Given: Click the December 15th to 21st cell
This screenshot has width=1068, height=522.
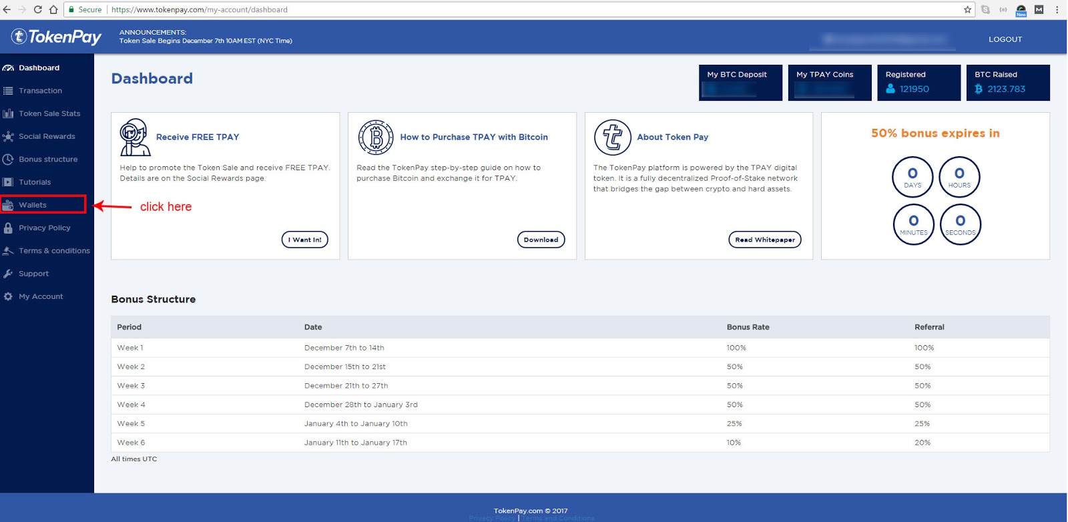Looking at the screenshot, I should click(345, 367).
